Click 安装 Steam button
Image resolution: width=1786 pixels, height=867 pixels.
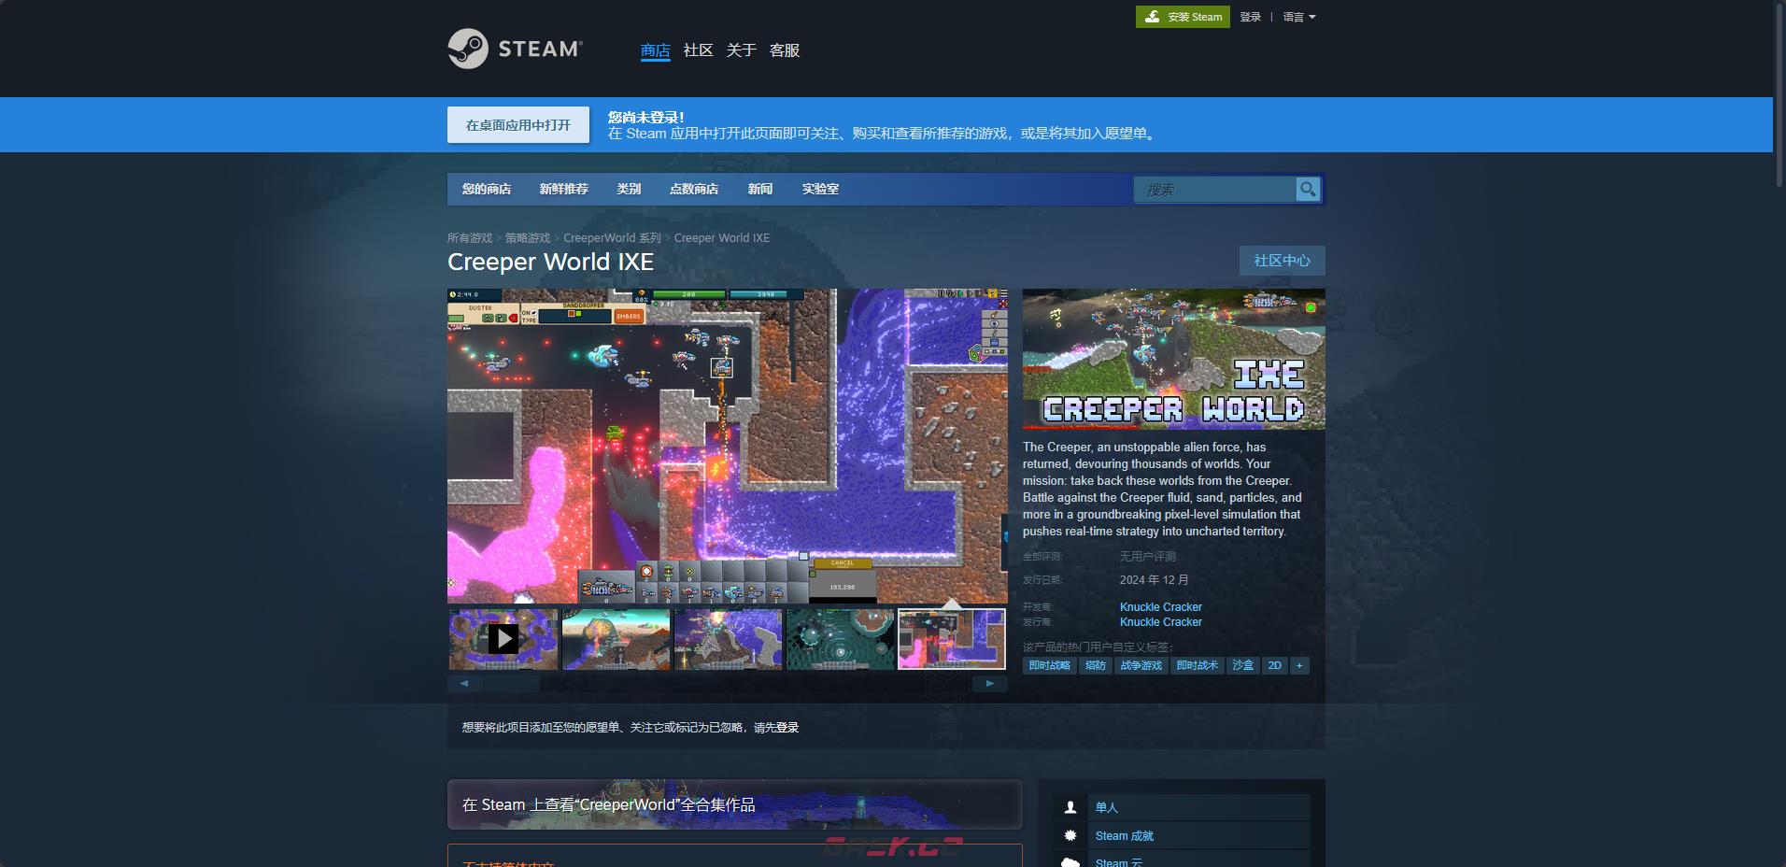pyautogui.click(x=1183, y=17)
